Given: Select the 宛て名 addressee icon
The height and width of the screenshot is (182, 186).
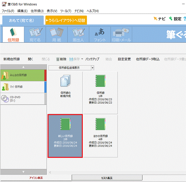Looking at the screenshot, I should 35,35.
